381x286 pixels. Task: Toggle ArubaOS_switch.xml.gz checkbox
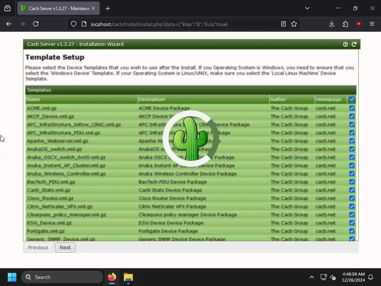(352, 149)
